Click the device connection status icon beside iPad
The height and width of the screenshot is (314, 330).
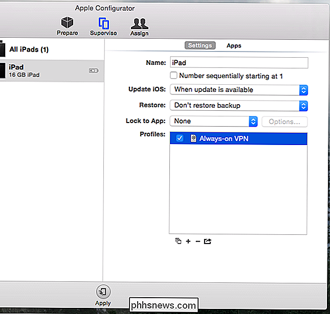click(94, 70)
